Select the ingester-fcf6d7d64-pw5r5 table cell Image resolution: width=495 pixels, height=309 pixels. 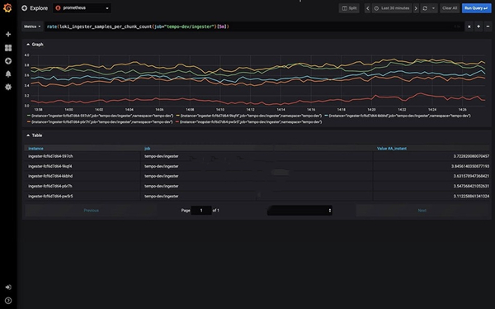[82, 196]
